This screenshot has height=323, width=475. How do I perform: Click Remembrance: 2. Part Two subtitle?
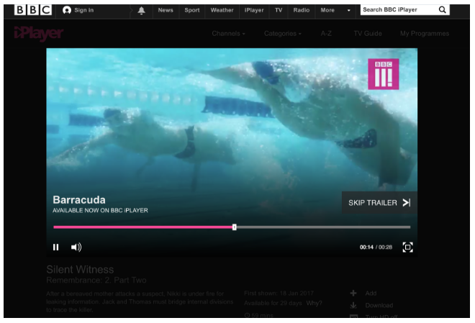(96, 281)
